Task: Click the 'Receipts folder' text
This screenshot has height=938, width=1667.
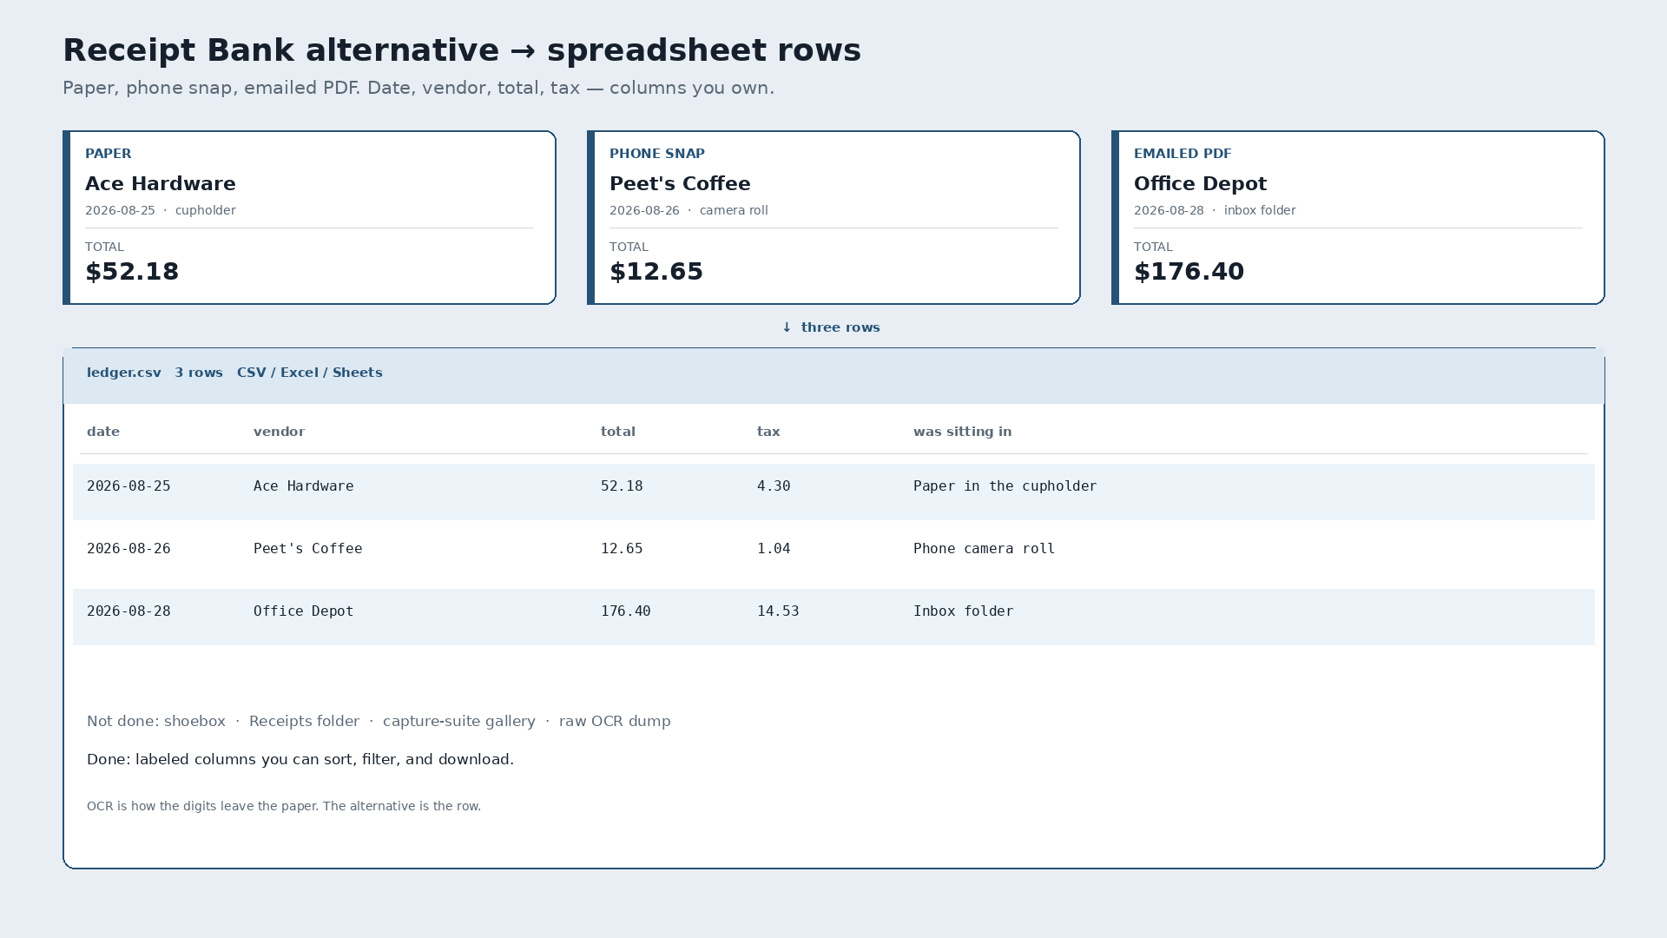Action: pos(304,722)
